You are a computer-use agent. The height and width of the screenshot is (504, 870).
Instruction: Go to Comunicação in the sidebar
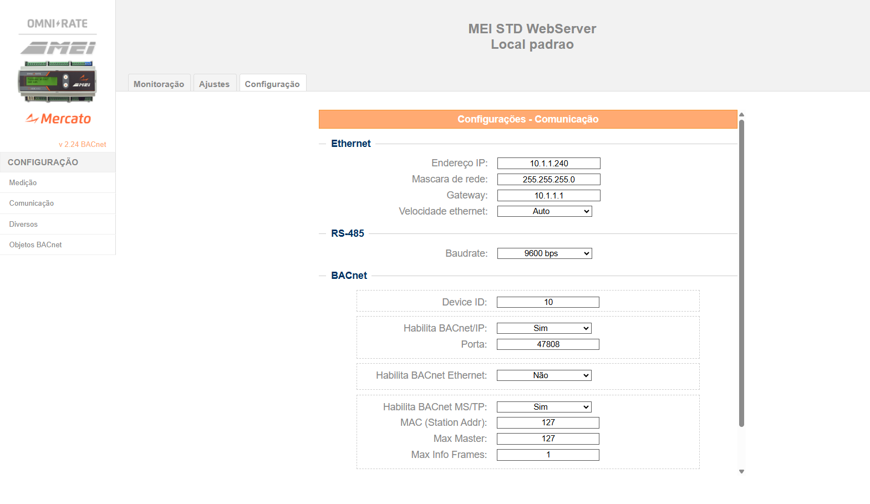(58, 203)
